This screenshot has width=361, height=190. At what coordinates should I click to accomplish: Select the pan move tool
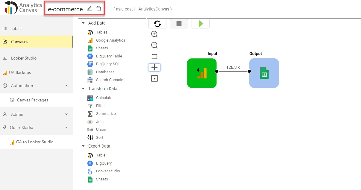pos(154,67)
